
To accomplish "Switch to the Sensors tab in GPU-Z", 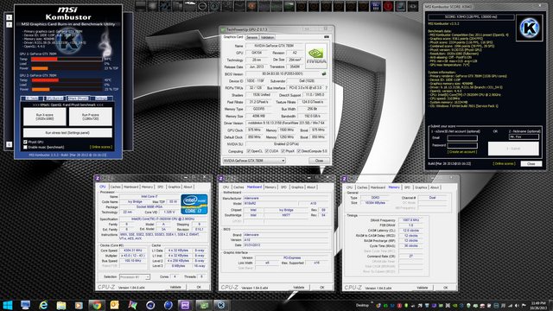I will [x=251, y=37].
